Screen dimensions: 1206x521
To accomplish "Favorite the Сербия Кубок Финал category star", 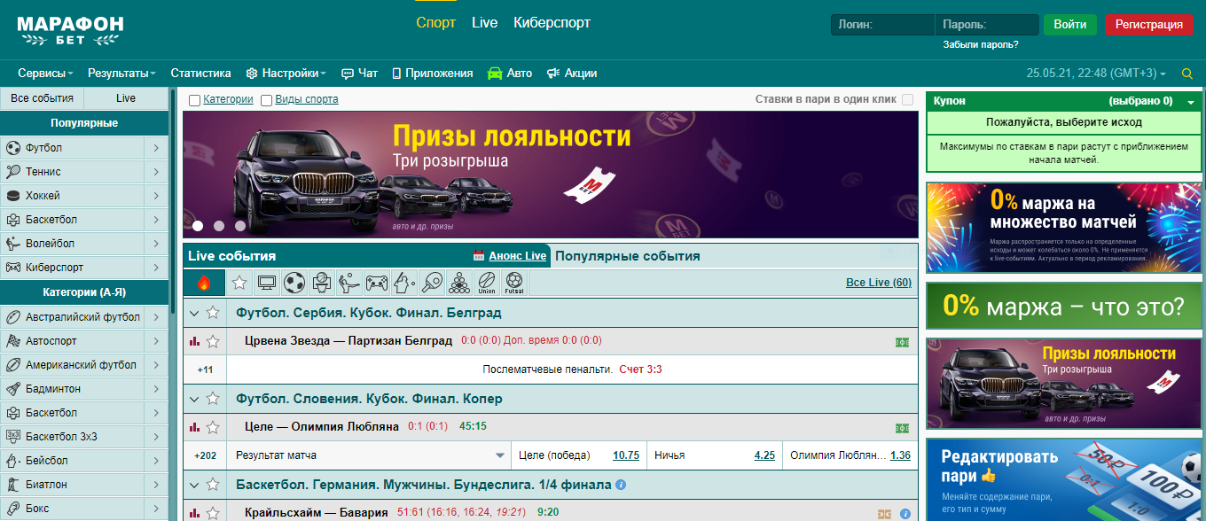I will click(213, 313).
